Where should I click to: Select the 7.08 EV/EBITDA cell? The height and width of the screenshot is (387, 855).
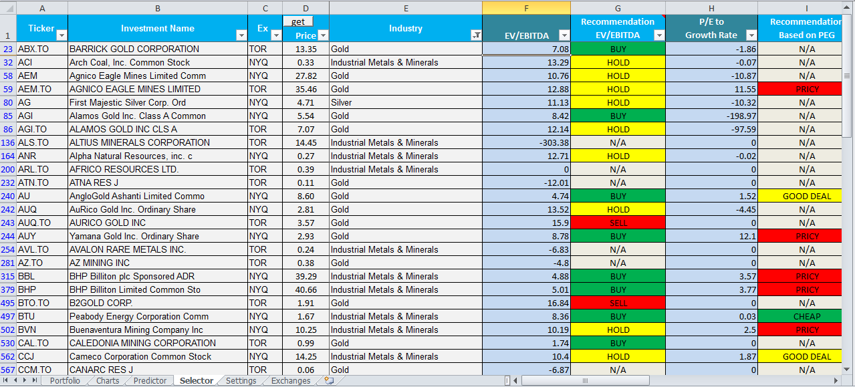tap(526, 49)
